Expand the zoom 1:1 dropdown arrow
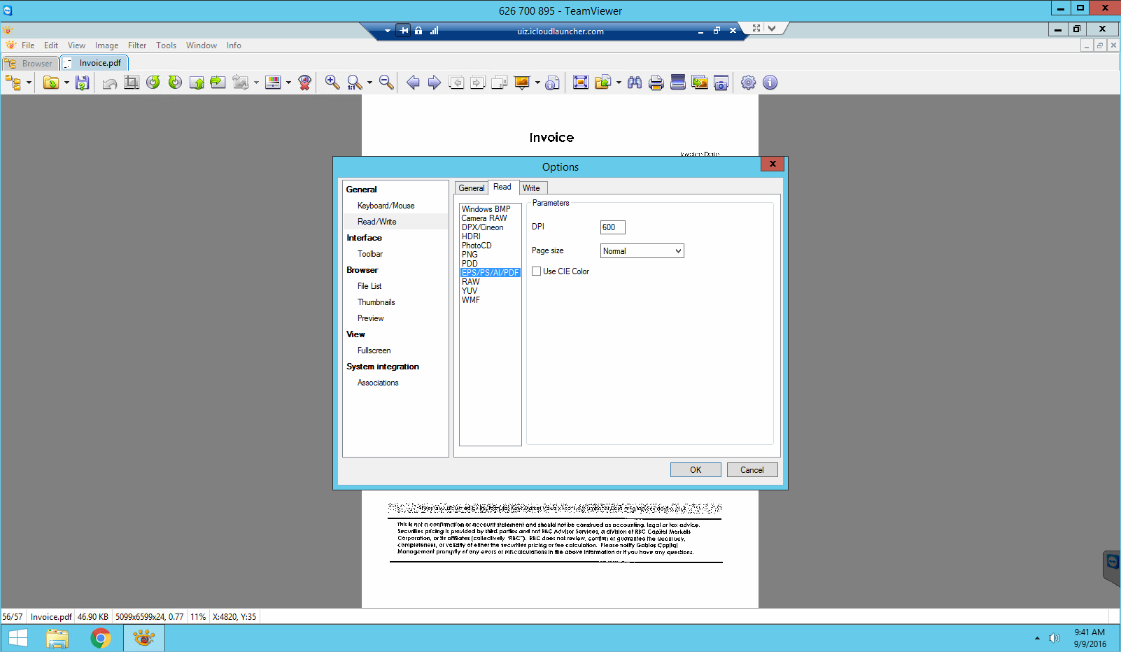Screen dimensions: 1121x652 (x=369, y=83)
